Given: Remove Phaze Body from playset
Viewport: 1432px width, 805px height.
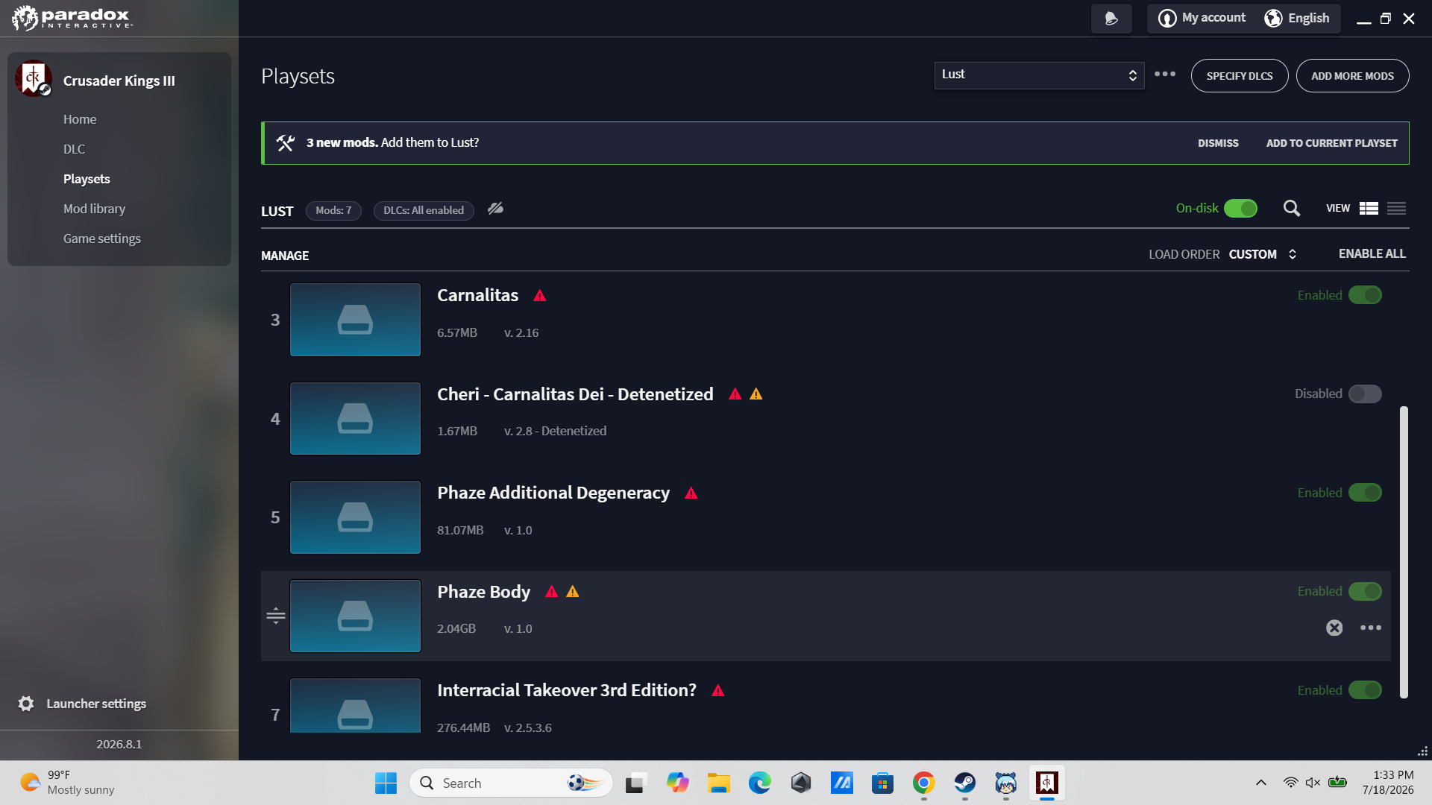Looking at the screenshot, I should pyautogui.click(x=1334, y=628).
